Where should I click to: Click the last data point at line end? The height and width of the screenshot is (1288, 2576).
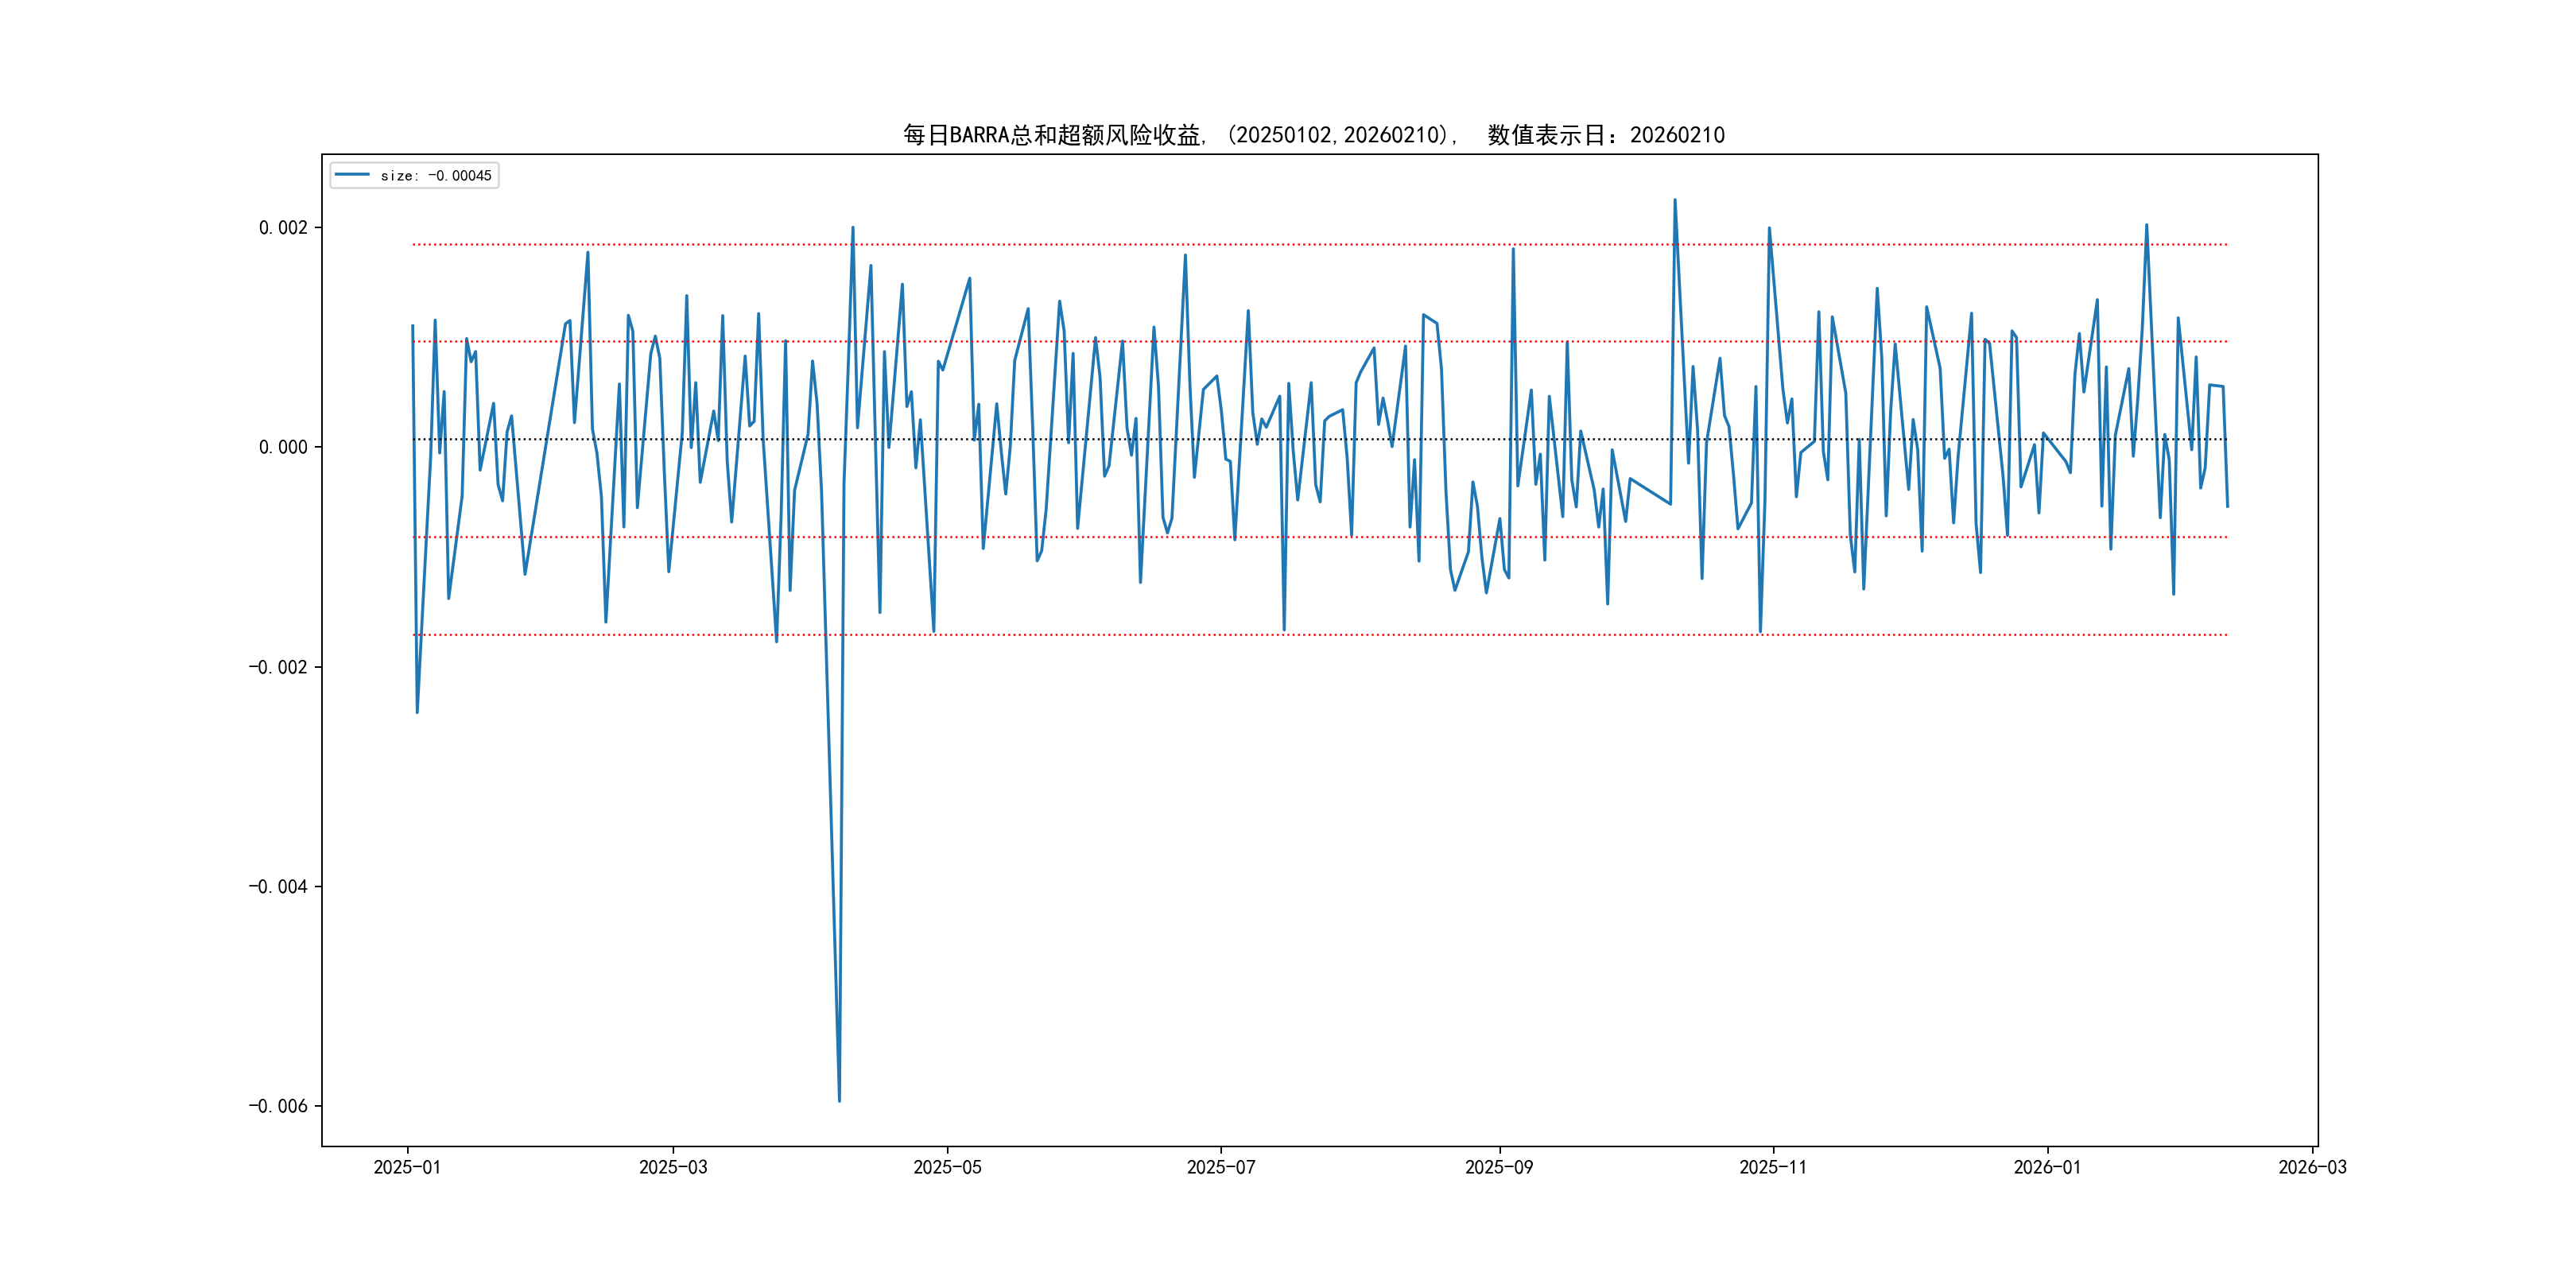point(2227,506)
